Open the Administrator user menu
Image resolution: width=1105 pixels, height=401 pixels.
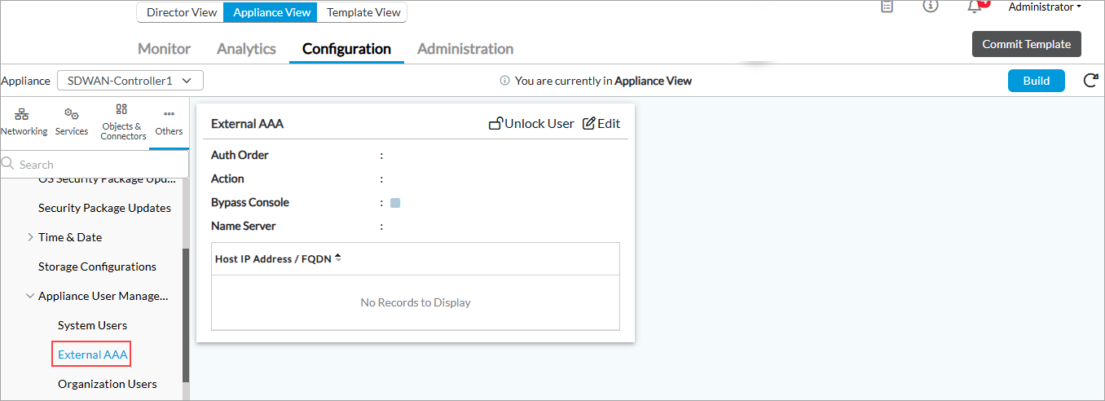pyautogui.click(x=1045, y=7)
